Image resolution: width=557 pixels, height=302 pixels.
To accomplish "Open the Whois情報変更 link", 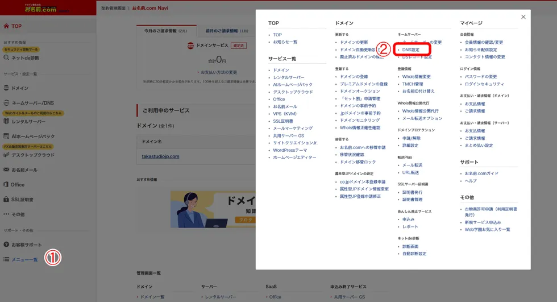I will coord(416,77).
